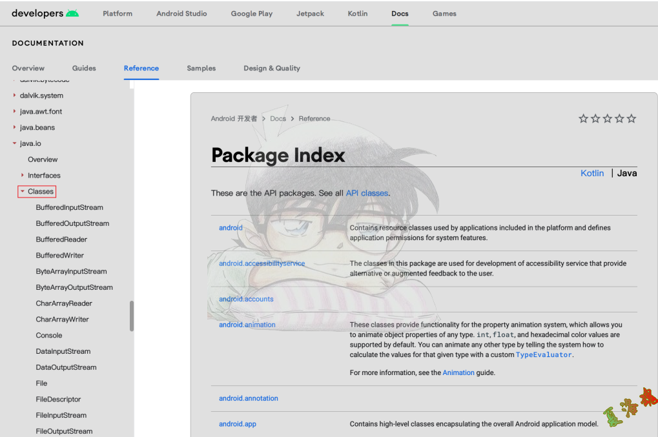Open the API classes link
This screenshot has height=437, width=658.
tap(367, 193)
